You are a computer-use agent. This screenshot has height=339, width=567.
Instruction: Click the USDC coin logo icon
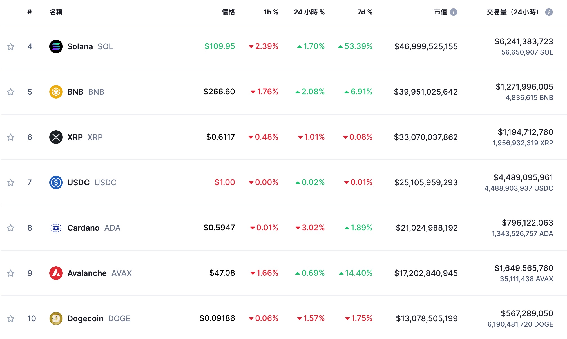pyautogui.click(x=56, y=182)
